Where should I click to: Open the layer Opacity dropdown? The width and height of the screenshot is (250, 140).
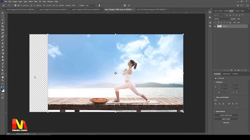242,19
